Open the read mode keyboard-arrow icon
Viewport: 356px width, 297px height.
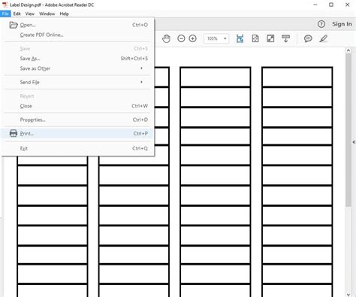tap(285, 38)
